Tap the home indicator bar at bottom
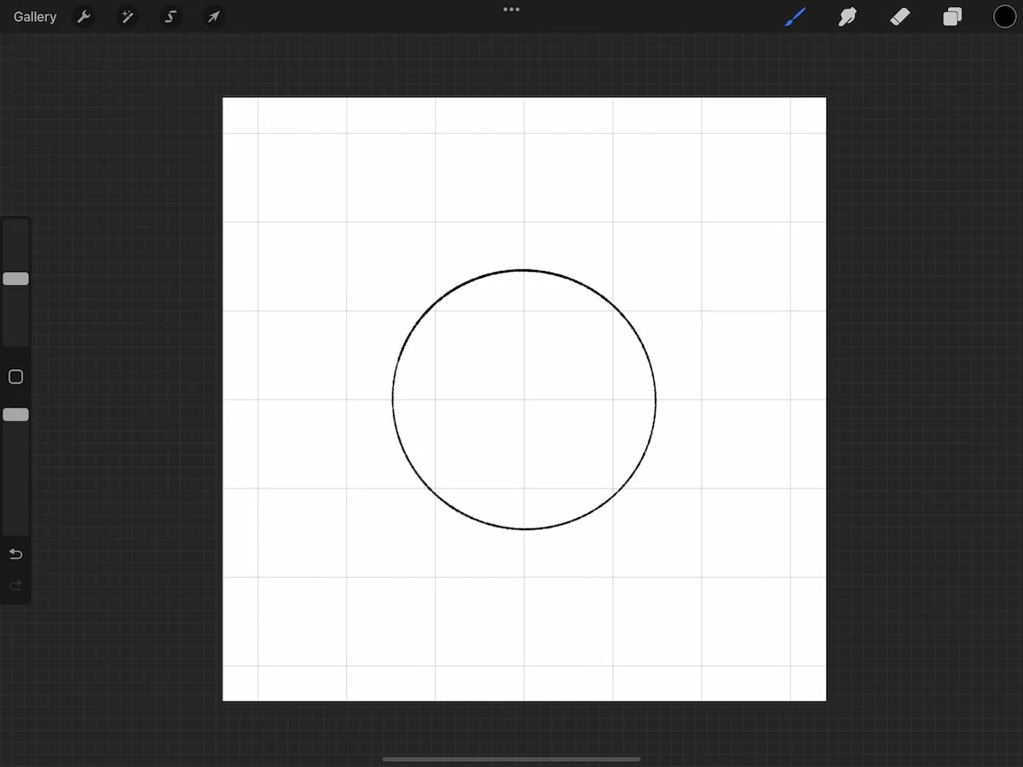This screenshot has width=1023, height=767. 511,758
